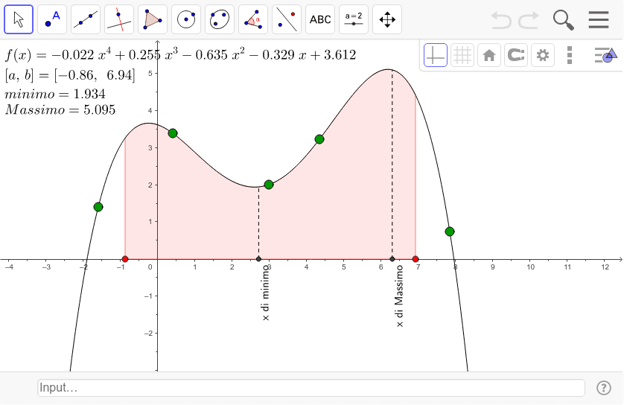Click the green point left of the y-axis
This screenshot has height=405, width=624.
click(x=98, y=207)
